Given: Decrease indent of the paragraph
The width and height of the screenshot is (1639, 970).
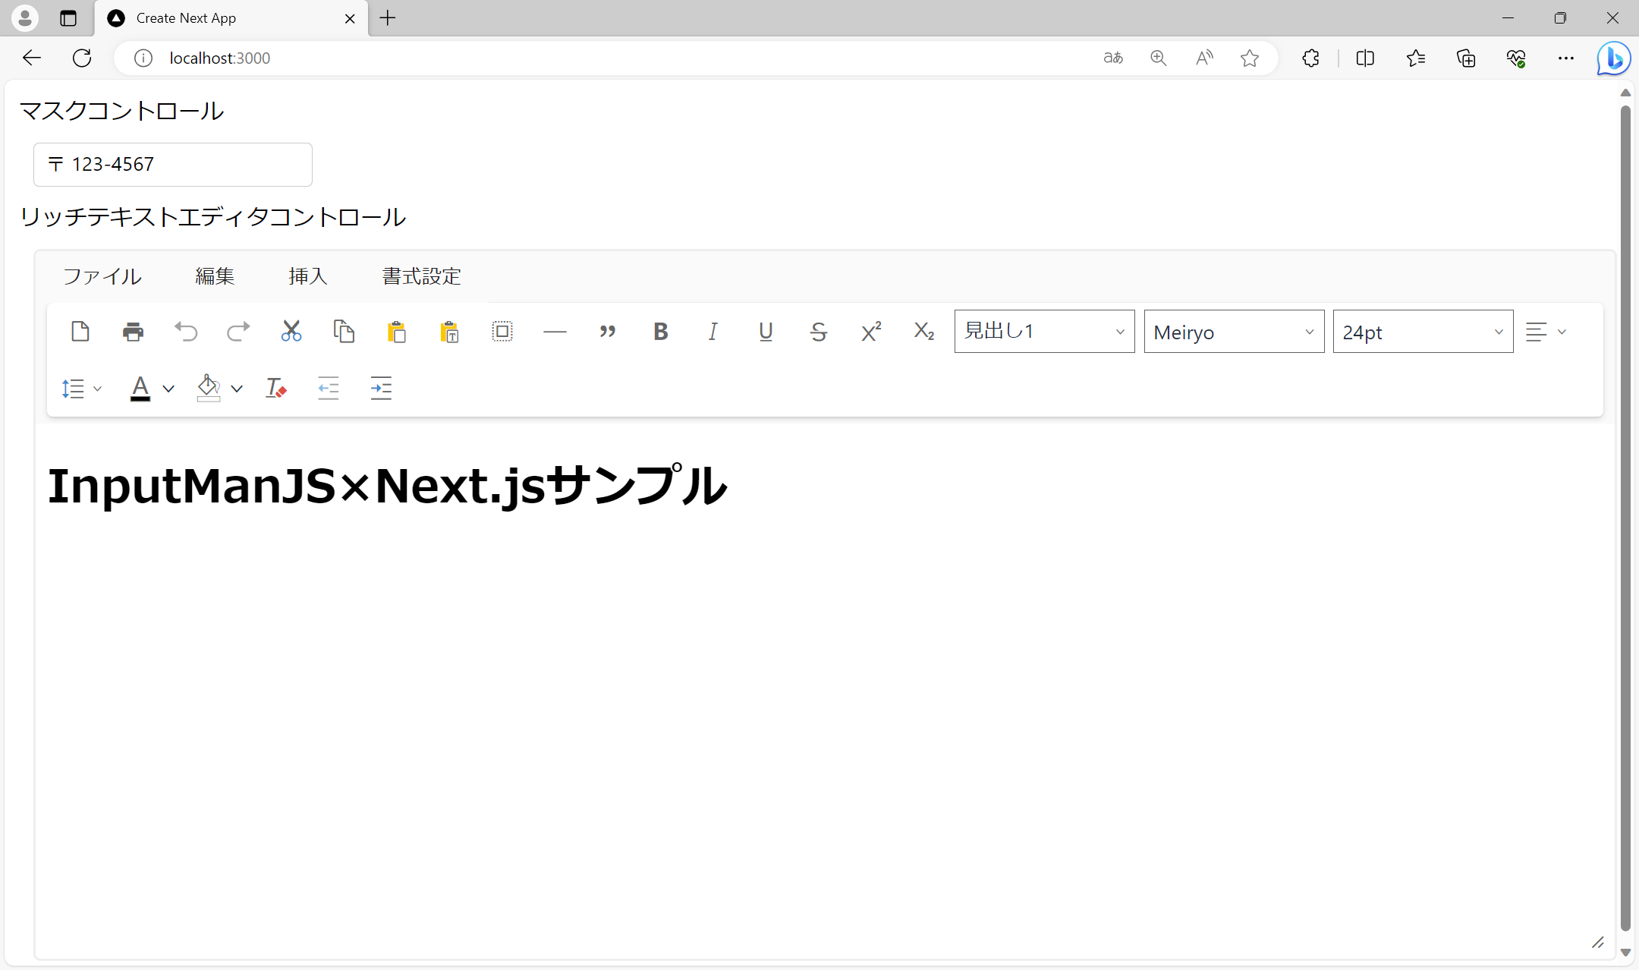Looking at the screenshot, I should pos(329,389).
